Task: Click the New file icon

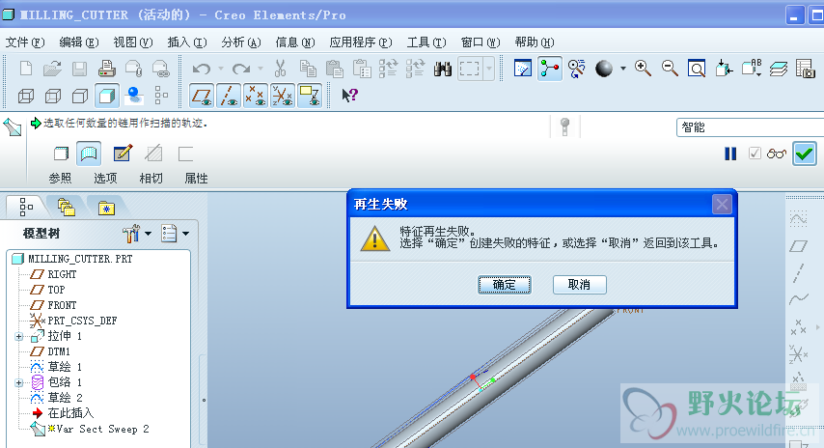Action: tap(26, 69)
